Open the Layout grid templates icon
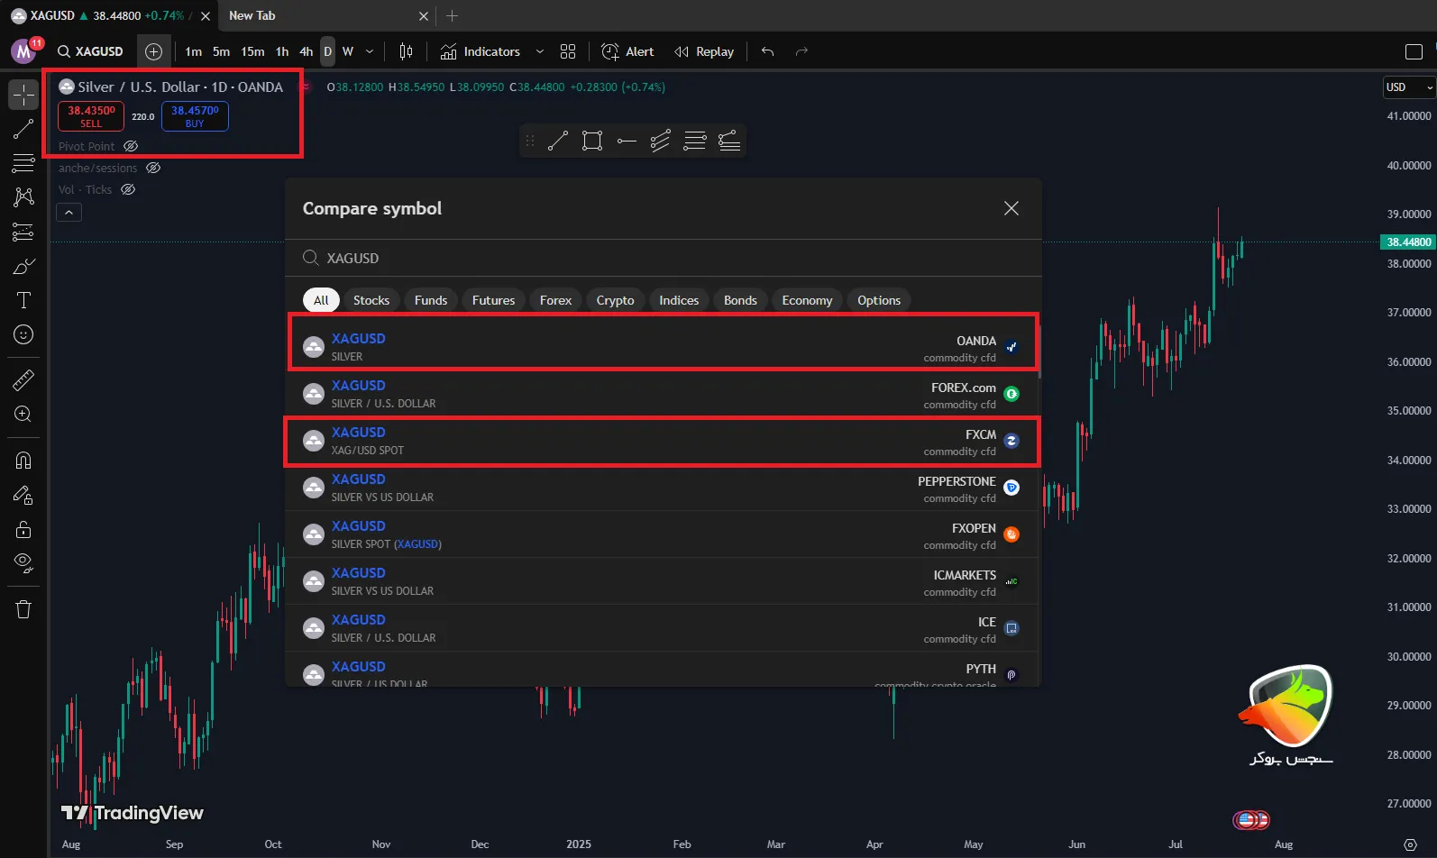Screen dimensions: 1437x858 pos(568,51)
